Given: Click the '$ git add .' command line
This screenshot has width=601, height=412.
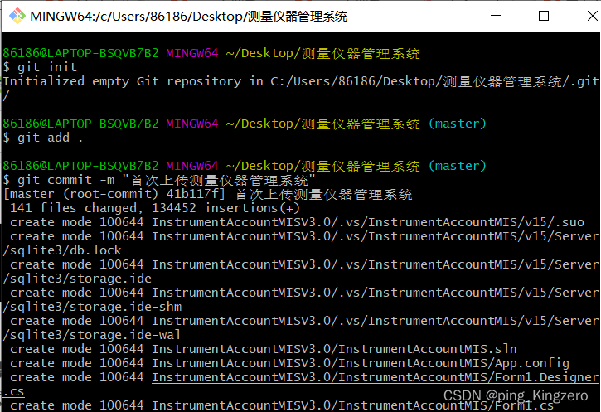Looking at the screenshot, I should click(x=43, y=138).
